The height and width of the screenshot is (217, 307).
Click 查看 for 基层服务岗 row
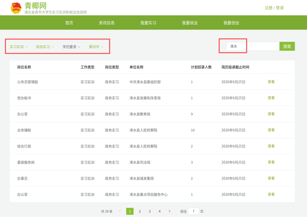[271, 162]
